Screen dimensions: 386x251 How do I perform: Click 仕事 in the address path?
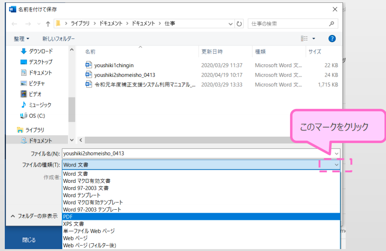tap(170, 24)
